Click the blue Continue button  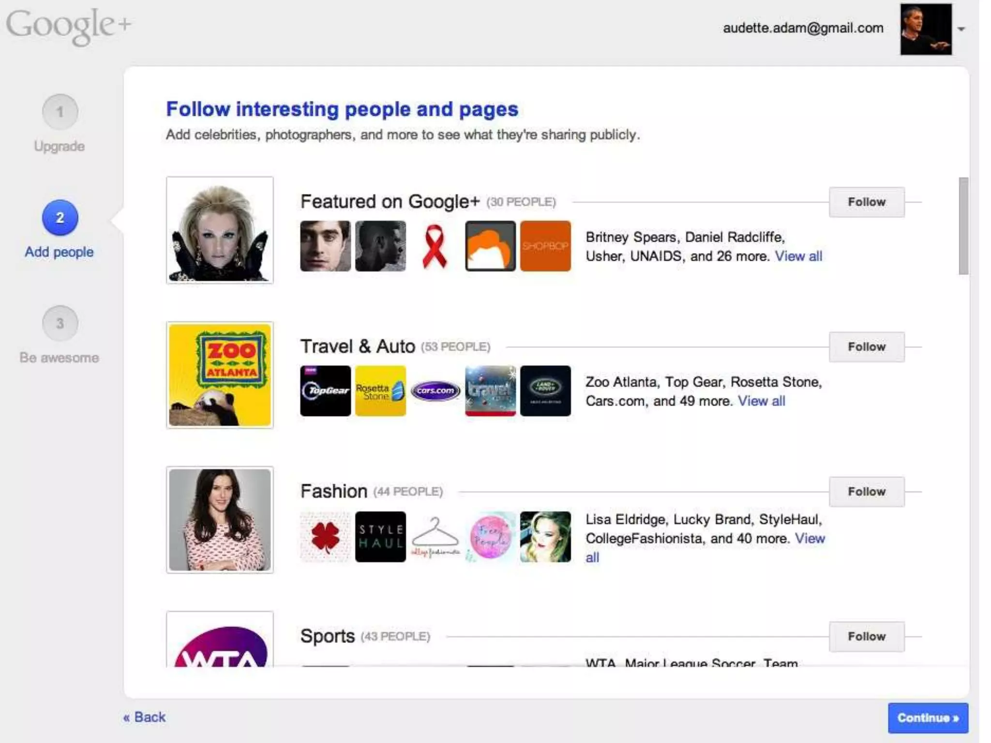(x=927, y=718)
